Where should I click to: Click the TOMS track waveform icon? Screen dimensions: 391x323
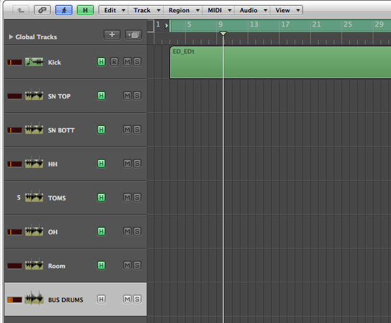pyautogui.click(x=34, y=196)
